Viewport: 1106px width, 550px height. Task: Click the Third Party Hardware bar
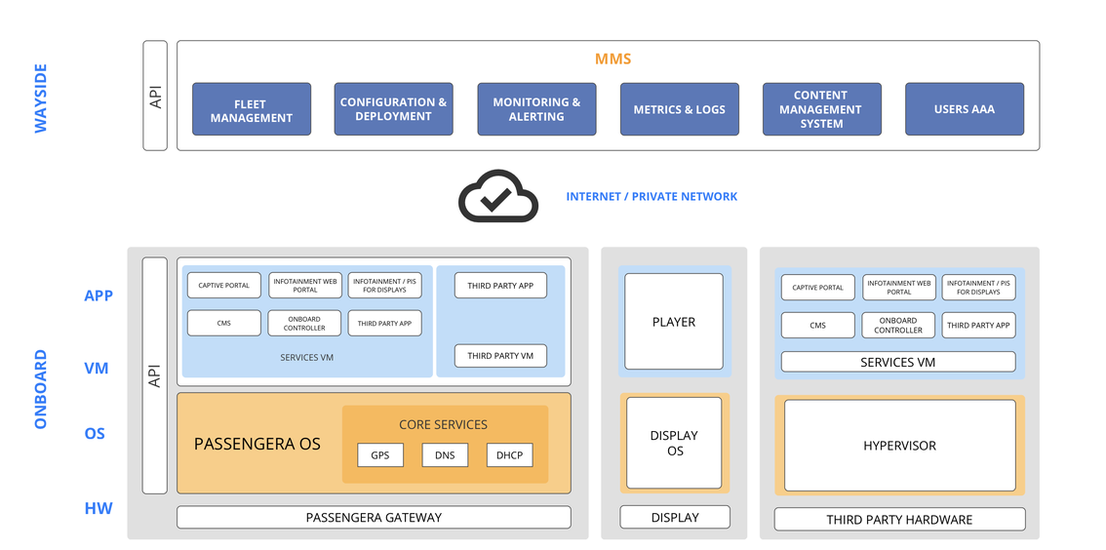[x=900, y=519]
